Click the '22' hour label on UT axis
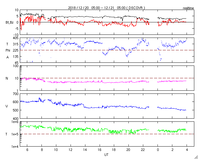198x159 pixels. point(143,150)
